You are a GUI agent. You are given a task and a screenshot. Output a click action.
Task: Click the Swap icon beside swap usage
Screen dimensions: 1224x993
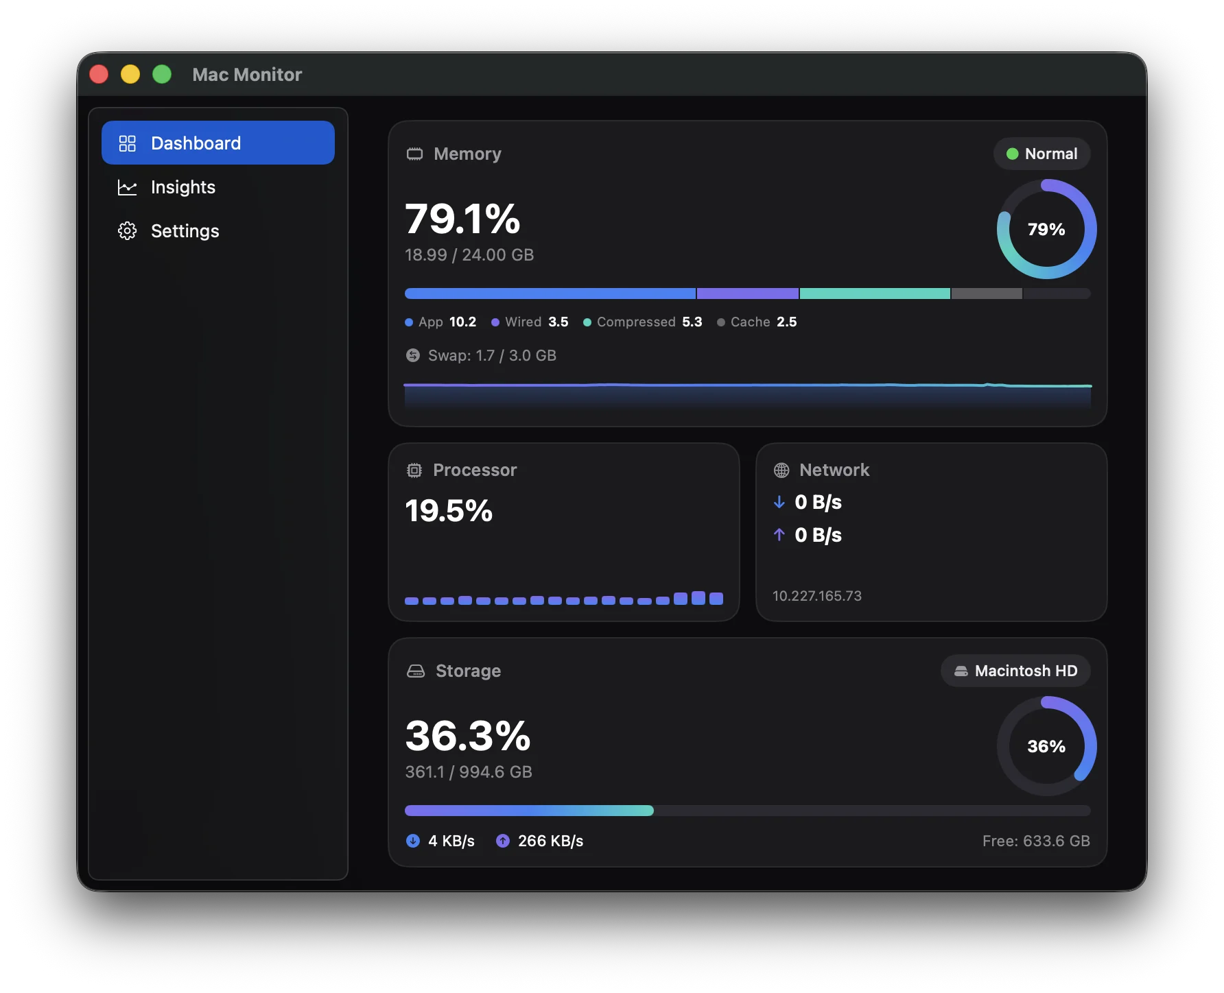[x=413, y=355]
